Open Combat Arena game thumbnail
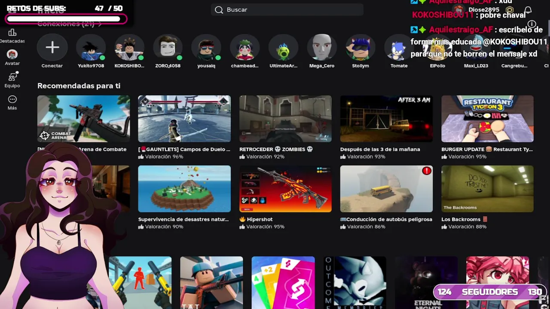The width and height of the screenshot is (550, 309). [83, 118]
